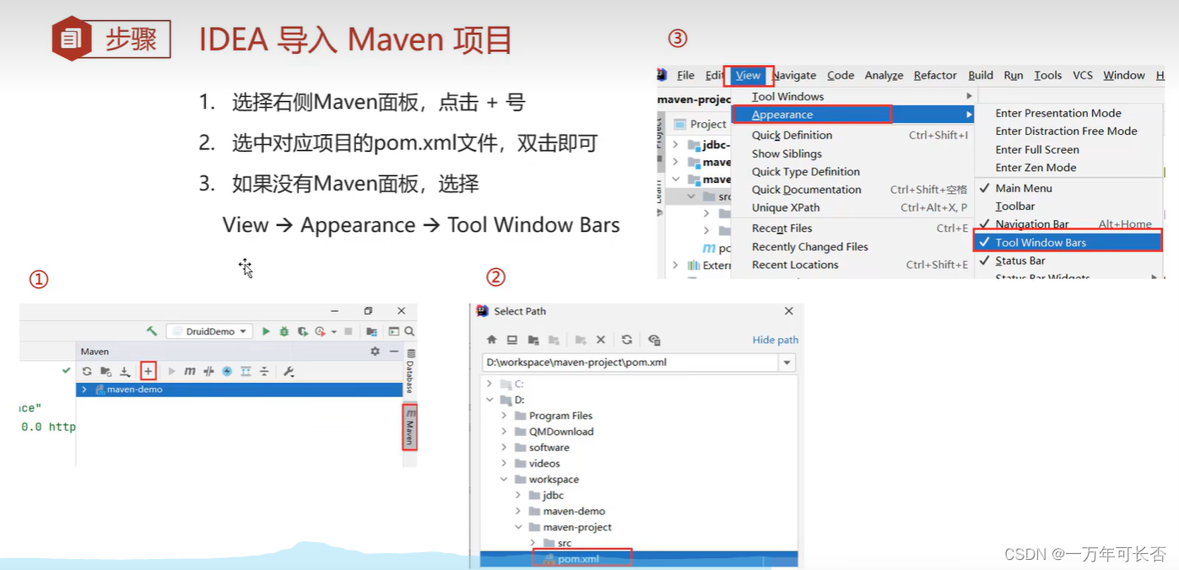This screenshot has height=570, width=1179.
Task: Open the Refactor menu
Action: 935,75
